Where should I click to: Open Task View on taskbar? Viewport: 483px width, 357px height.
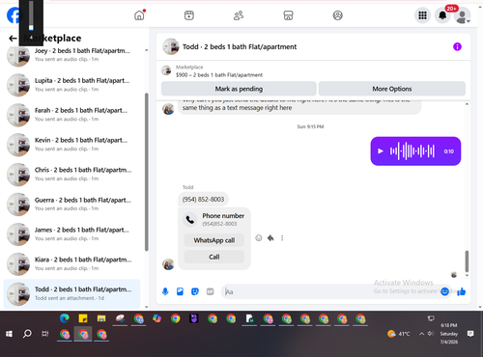tap(45, 334)
